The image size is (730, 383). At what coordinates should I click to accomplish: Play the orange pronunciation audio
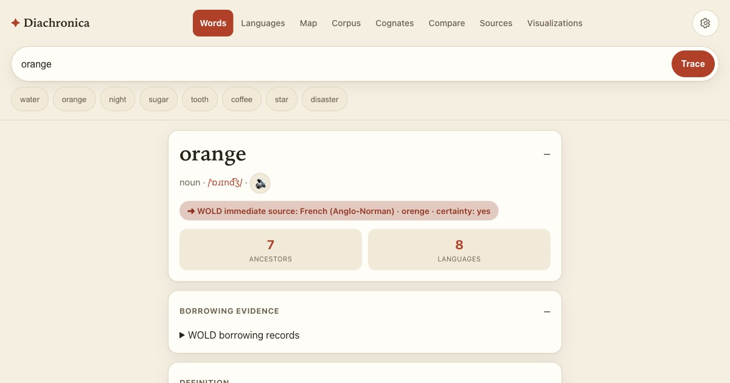(260, 183)
